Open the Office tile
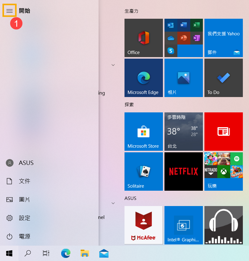 pos(144,38)
